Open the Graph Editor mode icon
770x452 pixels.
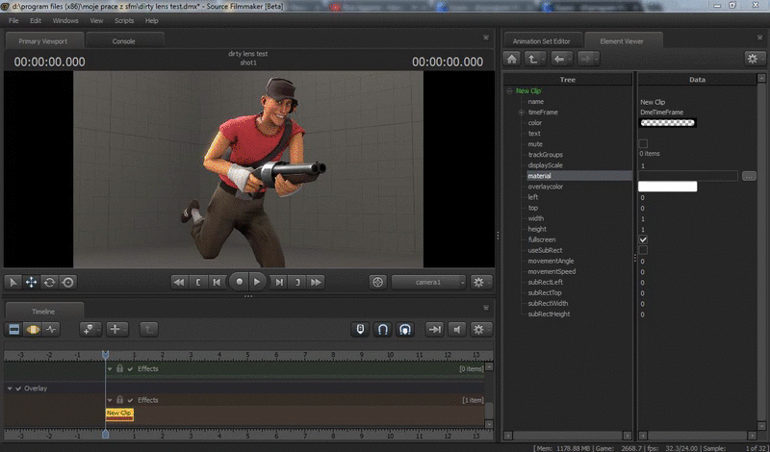(x=50, y=329)
